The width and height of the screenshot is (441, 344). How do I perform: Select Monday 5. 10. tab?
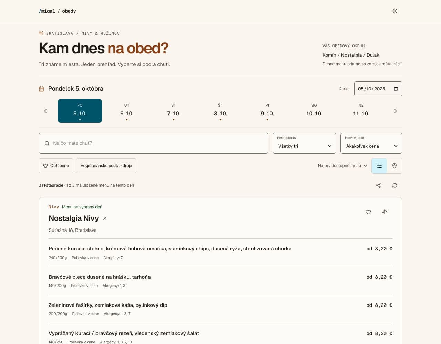pyautogui.click(x=80, y=111)
